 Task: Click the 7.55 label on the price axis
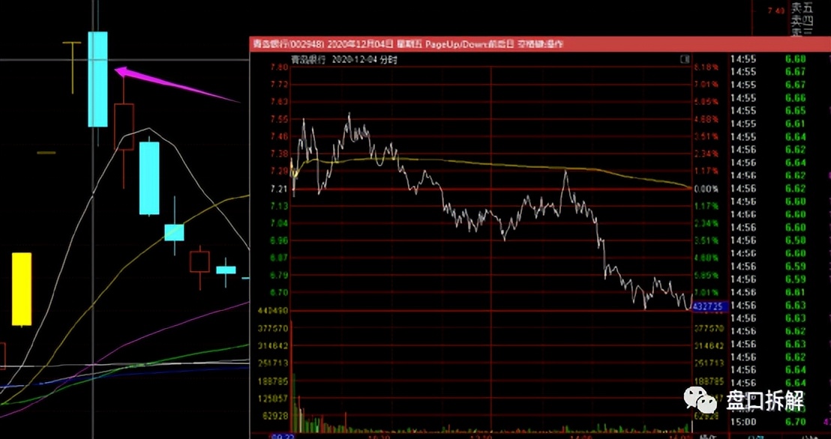(279, 119)
